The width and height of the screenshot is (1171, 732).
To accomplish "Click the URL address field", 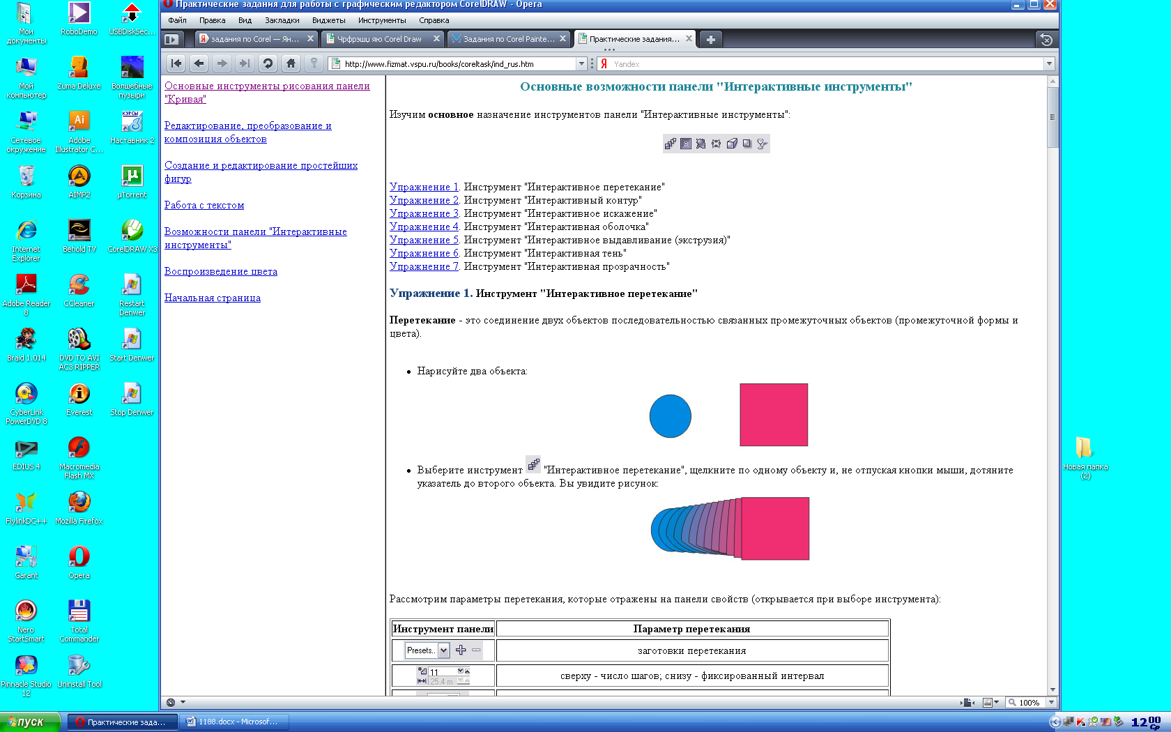I will 459,63.
